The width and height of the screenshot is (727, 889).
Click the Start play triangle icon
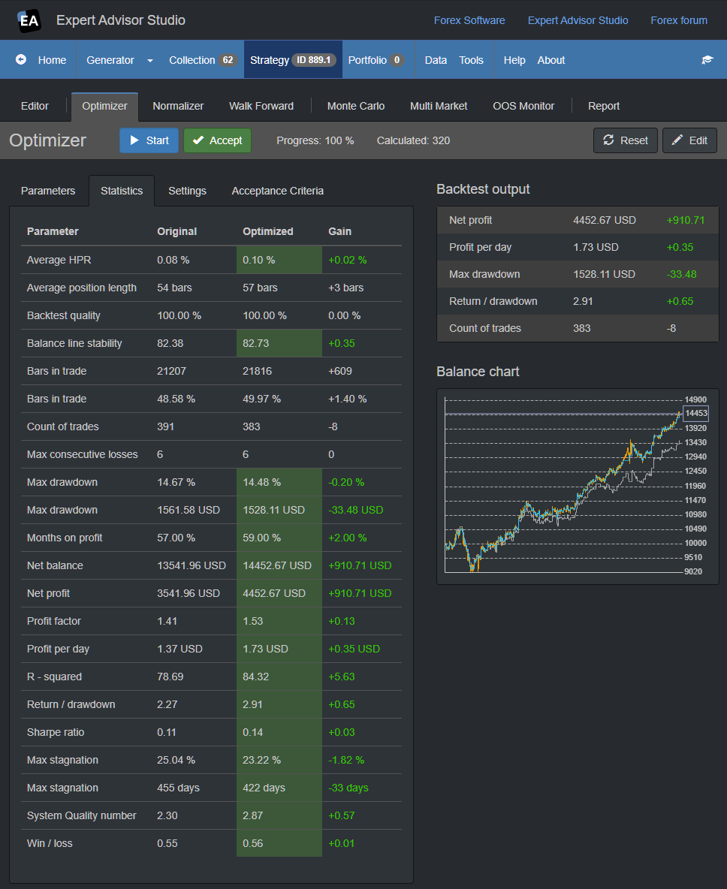[134, 140]
